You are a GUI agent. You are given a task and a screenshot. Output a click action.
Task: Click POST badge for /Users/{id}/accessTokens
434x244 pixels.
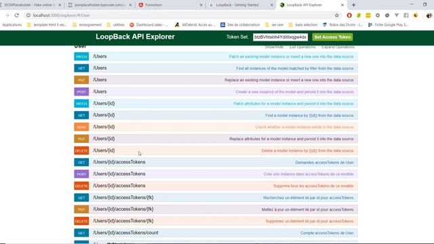click(x=81, y=174)
